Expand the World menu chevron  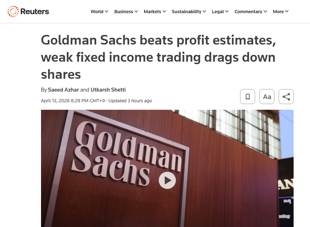(x=107, y=12)
